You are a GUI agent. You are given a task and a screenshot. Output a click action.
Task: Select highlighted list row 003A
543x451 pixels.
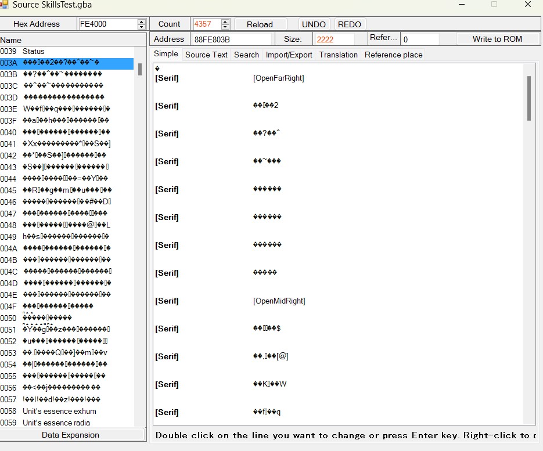click(x=67, y=63)
